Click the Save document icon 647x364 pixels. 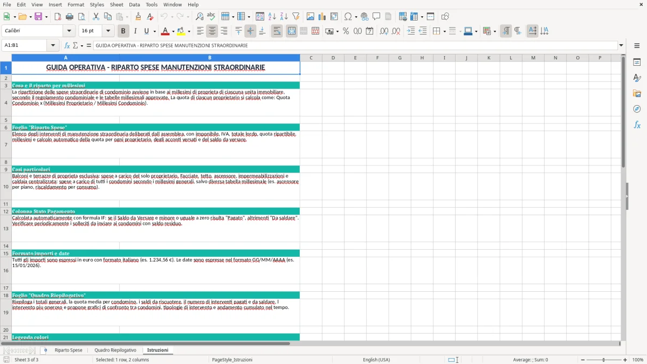(38, 17)
